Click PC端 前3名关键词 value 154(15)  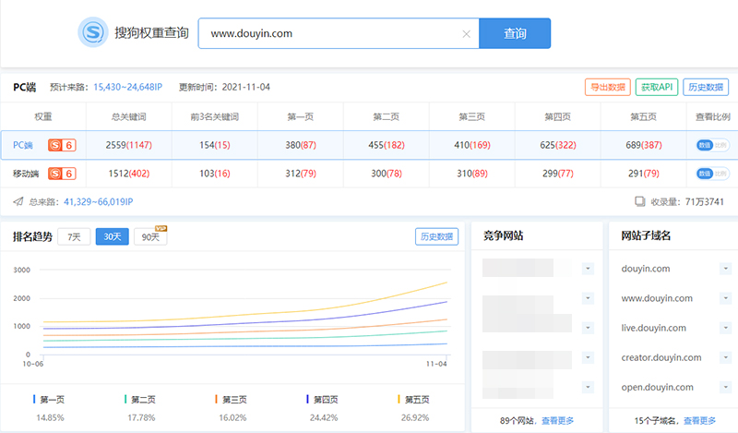215,145
